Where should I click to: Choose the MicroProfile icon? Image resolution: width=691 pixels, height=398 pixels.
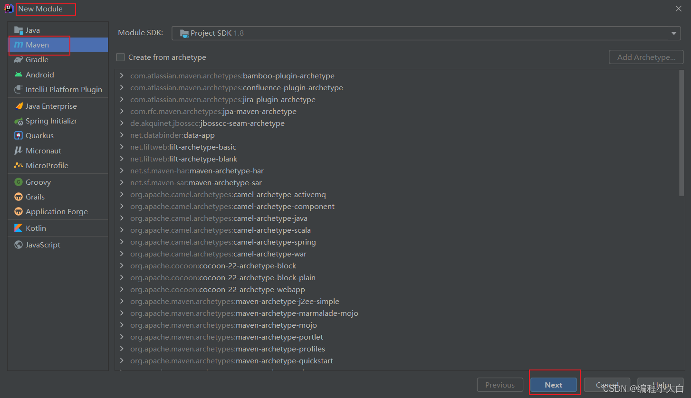tap(19, 165)
